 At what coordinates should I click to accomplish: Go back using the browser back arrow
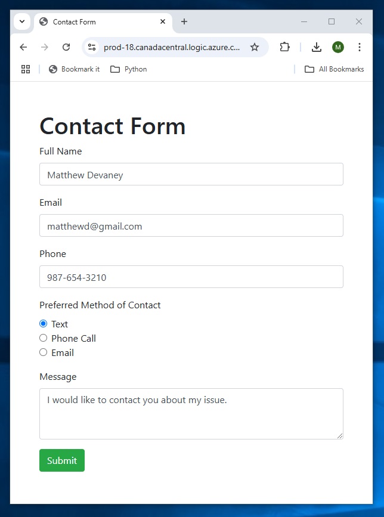(23, 47)
